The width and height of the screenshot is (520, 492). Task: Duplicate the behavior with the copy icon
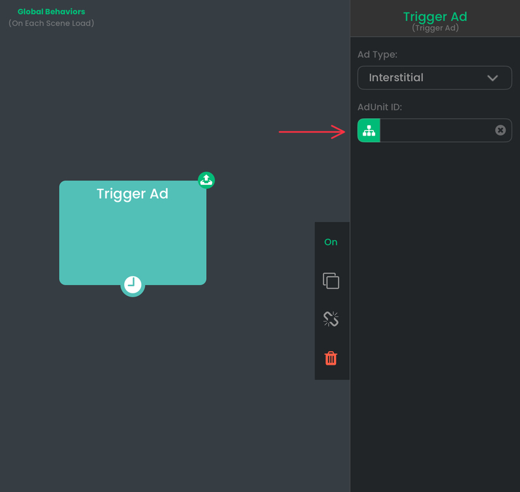(331, 281)
